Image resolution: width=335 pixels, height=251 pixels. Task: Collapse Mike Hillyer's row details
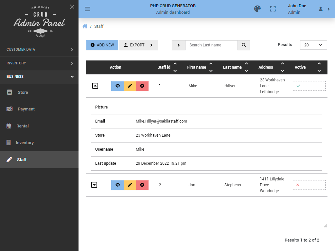coord(95,86)
